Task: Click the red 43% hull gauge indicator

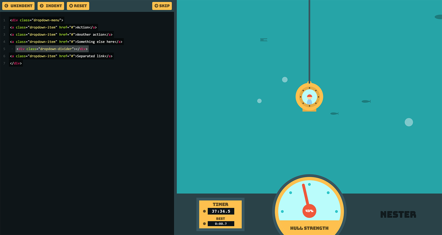Action: (x=309, y=211)
